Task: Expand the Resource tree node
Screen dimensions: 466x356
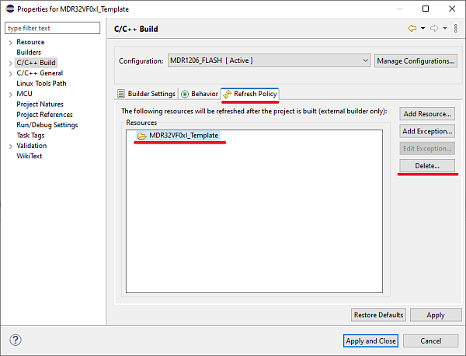Action: pos(10,43)
